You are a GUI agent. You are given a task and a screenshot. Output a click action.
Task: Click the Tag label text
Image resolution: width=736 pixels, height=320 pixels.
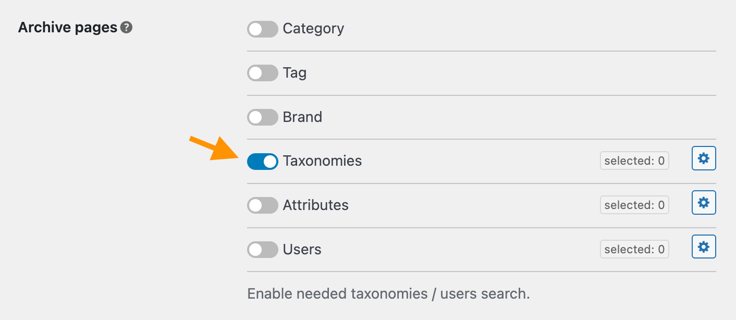(x=295, y=73)
